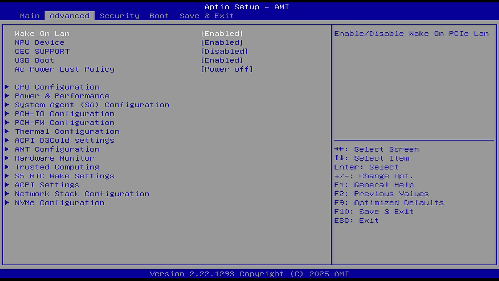499x281 pixels.
Task: Click the triangle next to NVMe Configuration
Action: (x=7, y=202)
